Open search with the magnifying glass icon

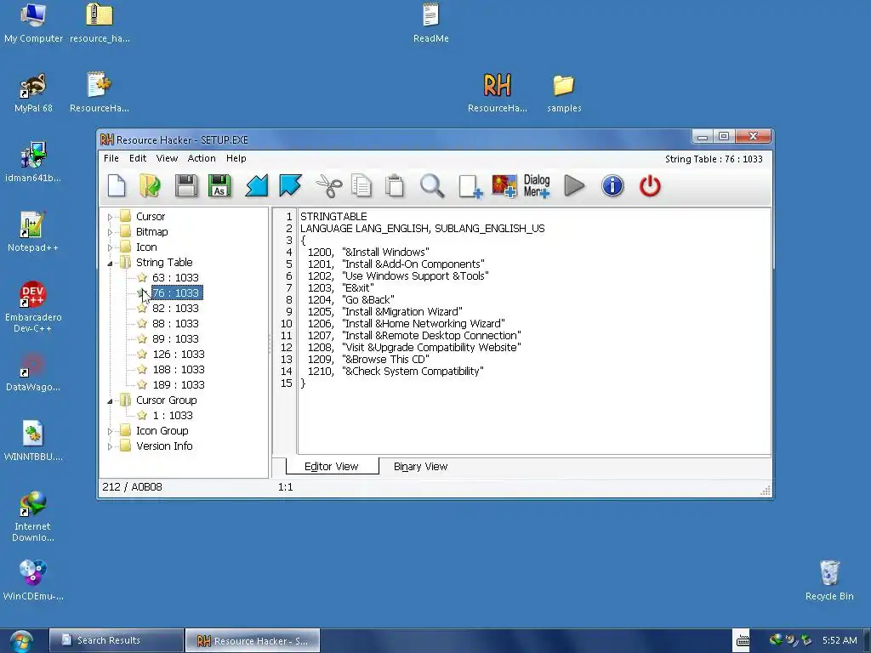431,185
